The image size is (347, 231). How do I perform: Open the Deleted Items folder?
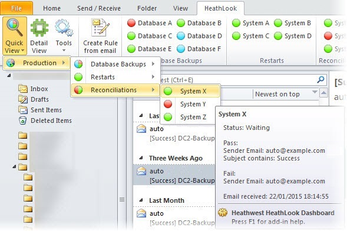tap(45, 120)
